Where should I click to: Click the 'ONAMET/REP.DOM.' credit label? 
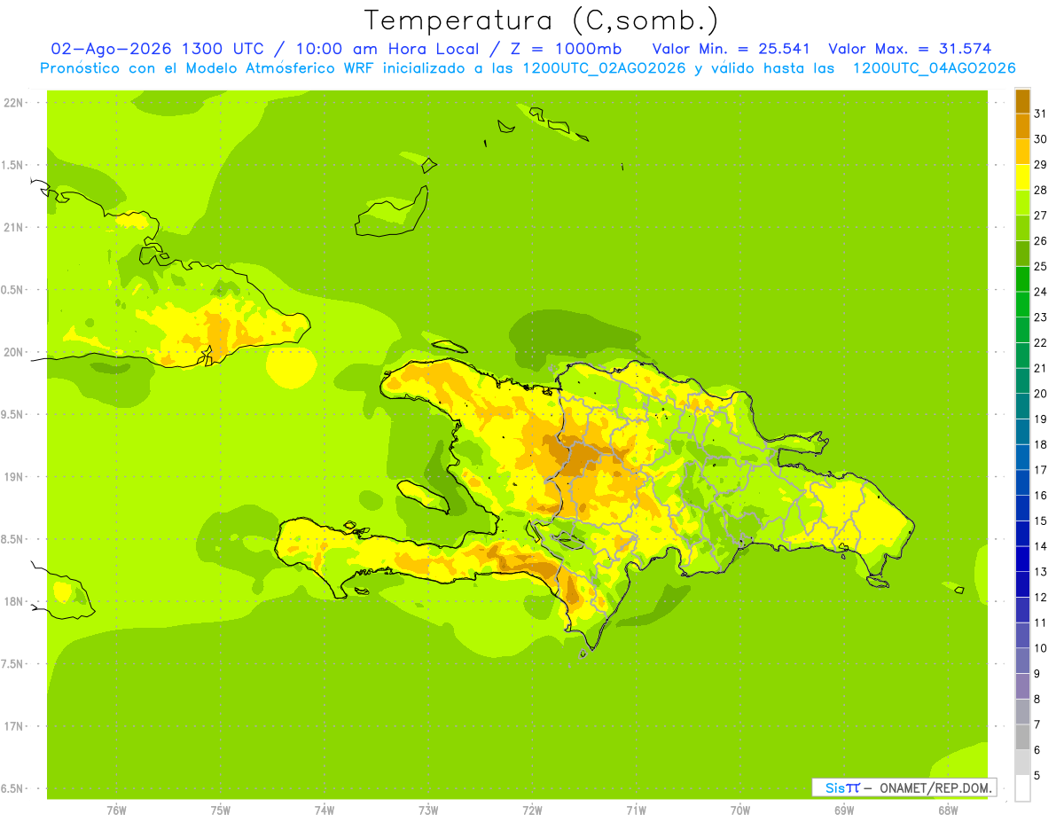click(x=936, y=787)
